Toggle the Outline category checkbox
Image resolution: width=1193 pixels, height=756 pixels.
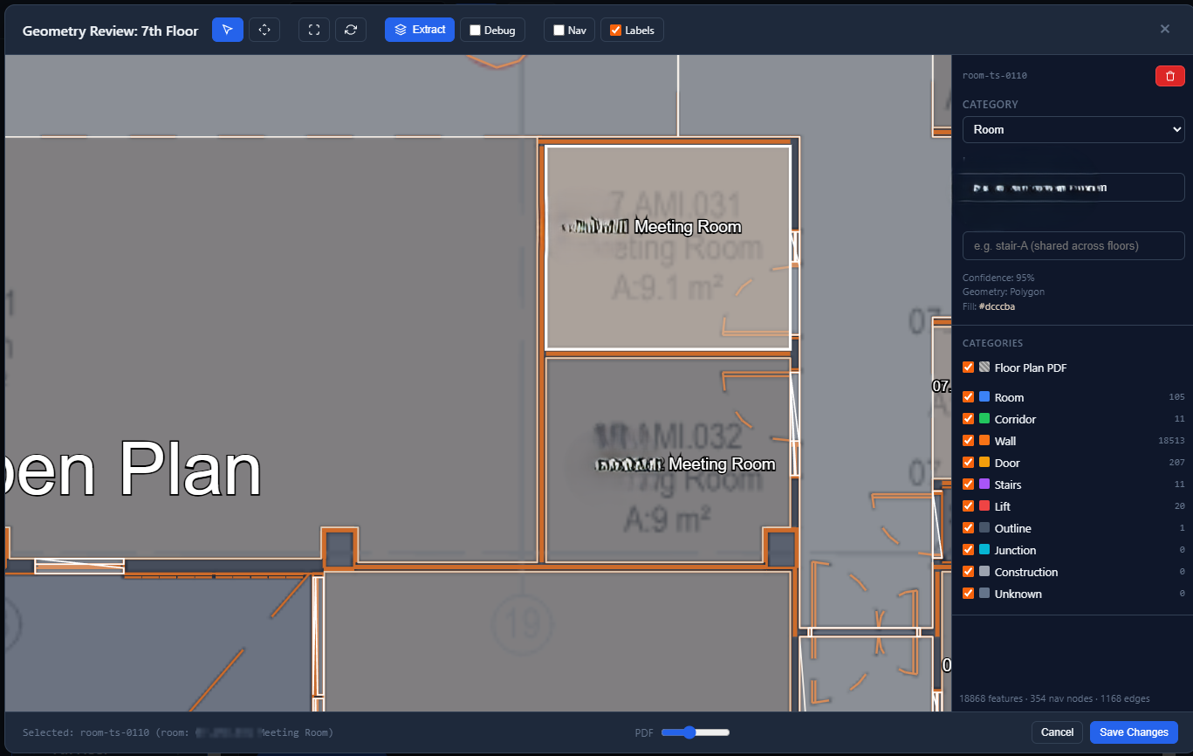tap(968, 528)
